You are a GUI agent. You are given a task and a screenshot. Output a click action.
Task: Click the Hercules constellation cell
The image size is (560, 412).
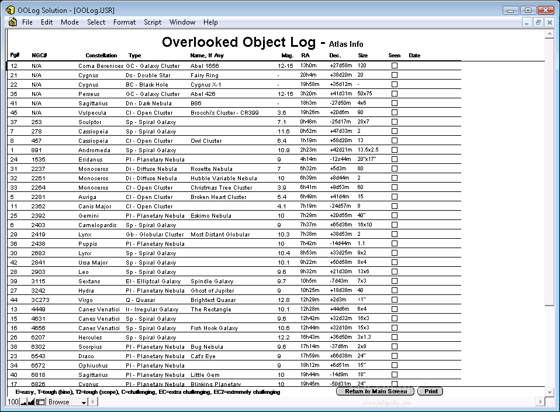coord(90,337)
